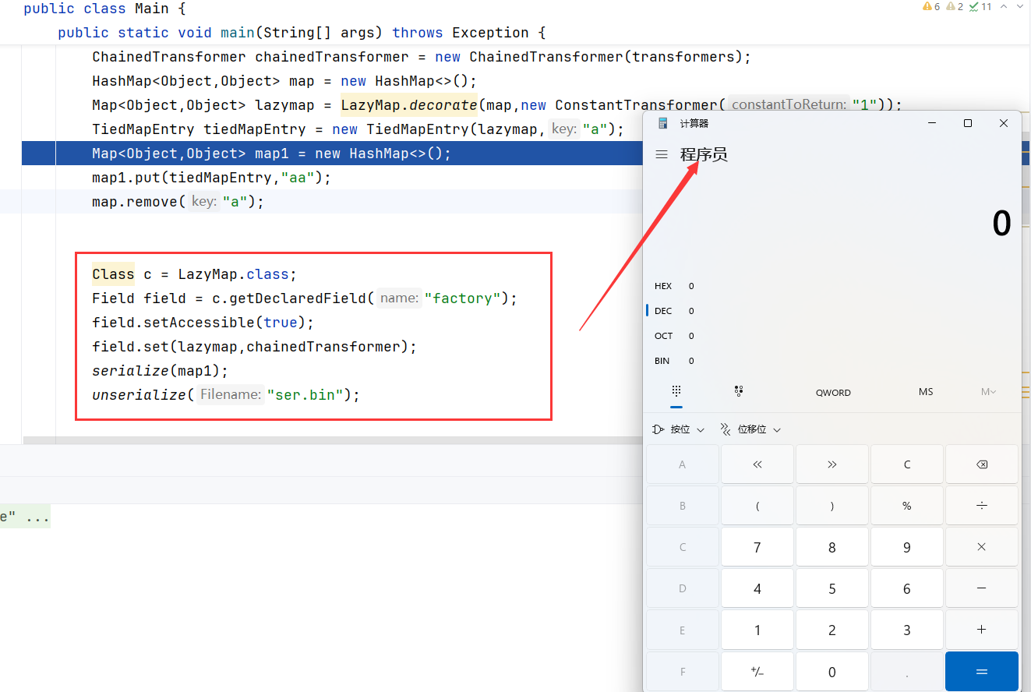The width and height of the screenshot is (1031, 692).
Task: Click the Class c = LazyMap.class line
Action: [x=195, y=274]
